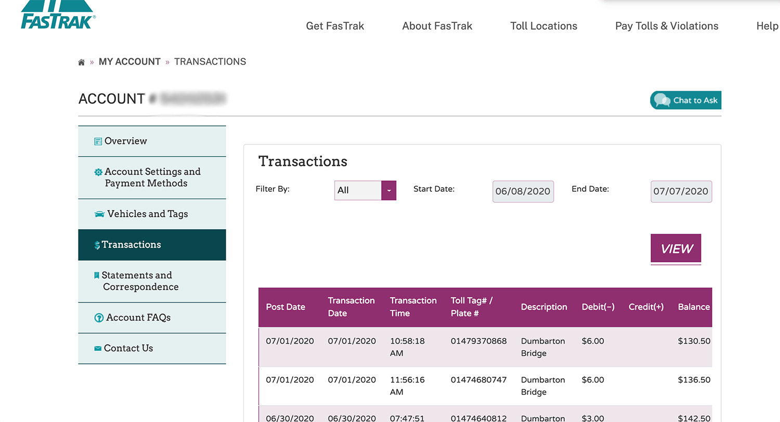
Task: Click the dollar icon next to Transactions
Action: [97, 245]
